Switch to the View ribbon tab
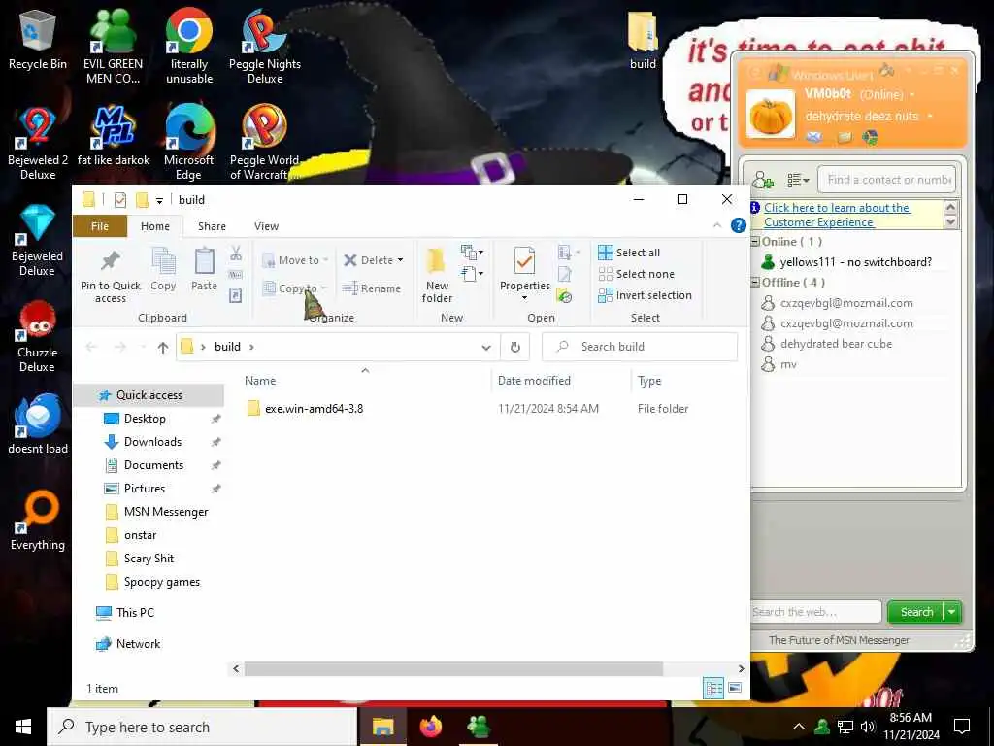This screenshot has width=994, height=746. (x=266, y=226)
